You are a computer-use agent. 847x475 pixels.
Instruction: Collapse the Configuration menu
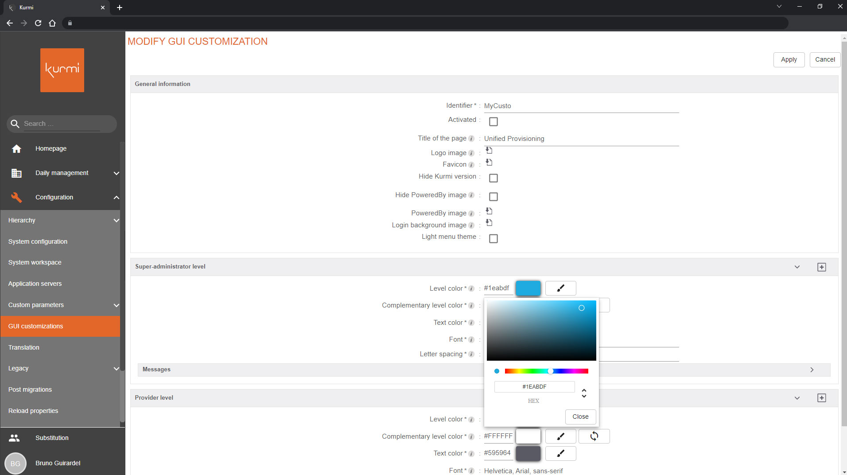click(116, 198)
